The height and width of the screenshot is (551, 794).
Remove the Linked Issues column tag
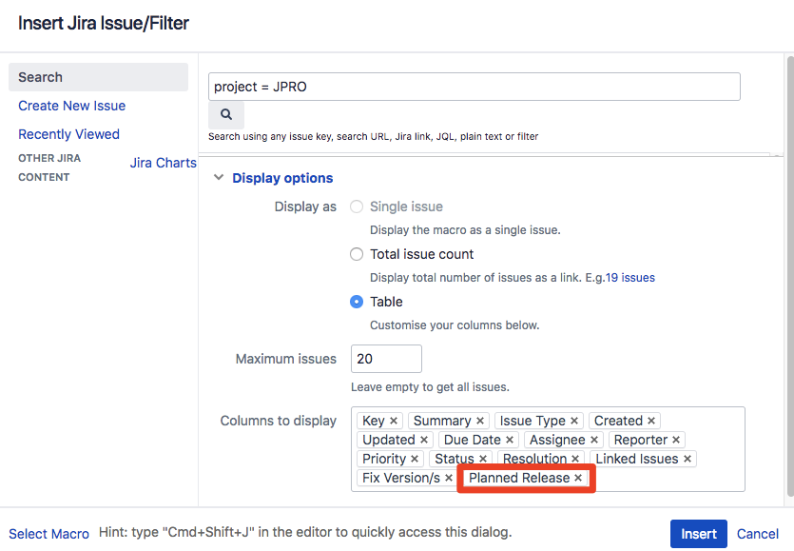687,459
